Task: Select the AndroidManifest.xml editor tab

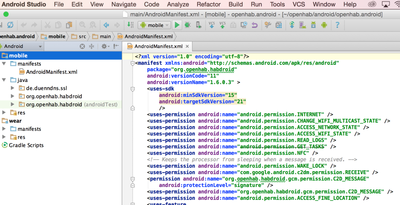Action: coord(158,46)
